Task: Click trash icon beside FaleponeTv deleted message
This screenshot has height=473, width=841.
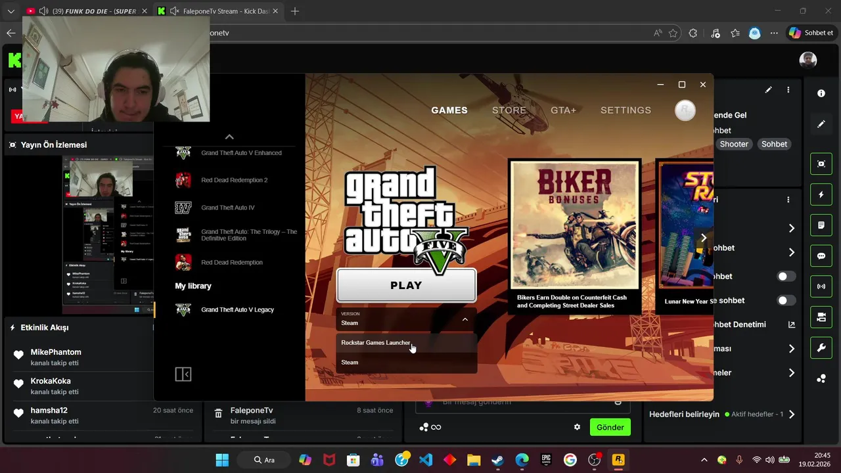Action: tap(218, 414)
